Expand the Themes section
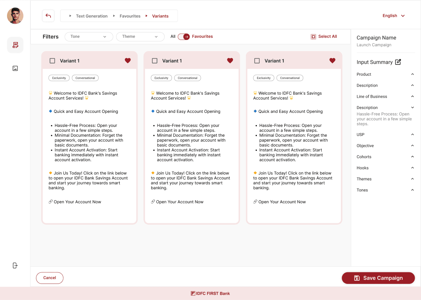This screenshot has height=300, width=421. pos(413,179)
